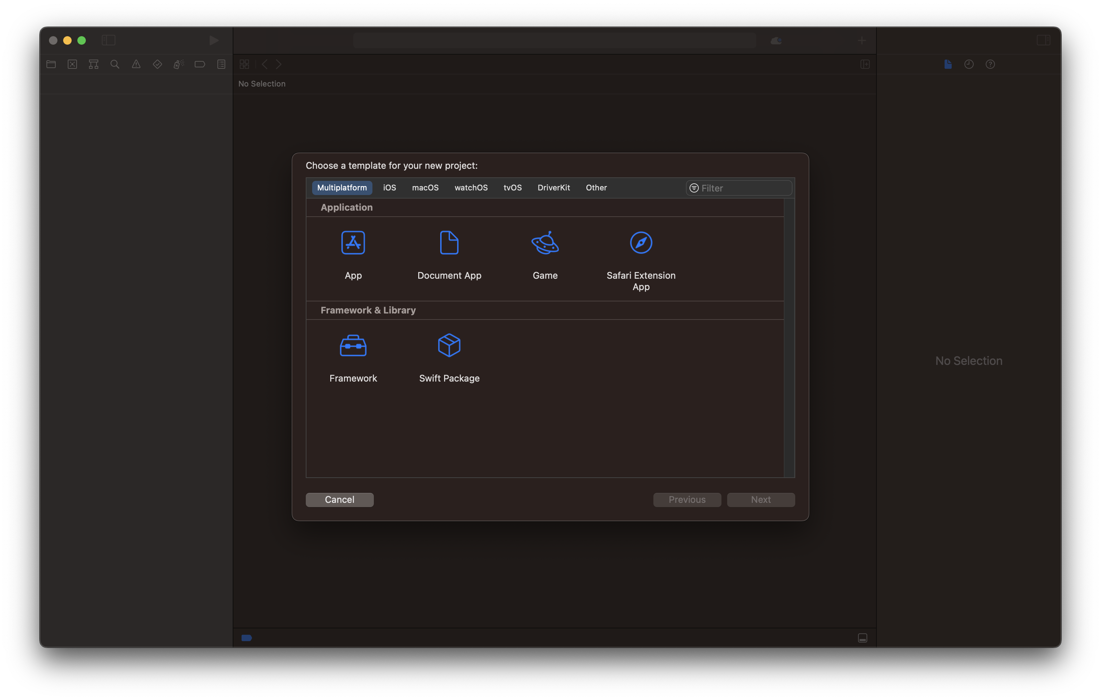Show the Report navigator list icon
This screenshot has height=700, width=1101.
pyautogui.click(x=221, y=65)
